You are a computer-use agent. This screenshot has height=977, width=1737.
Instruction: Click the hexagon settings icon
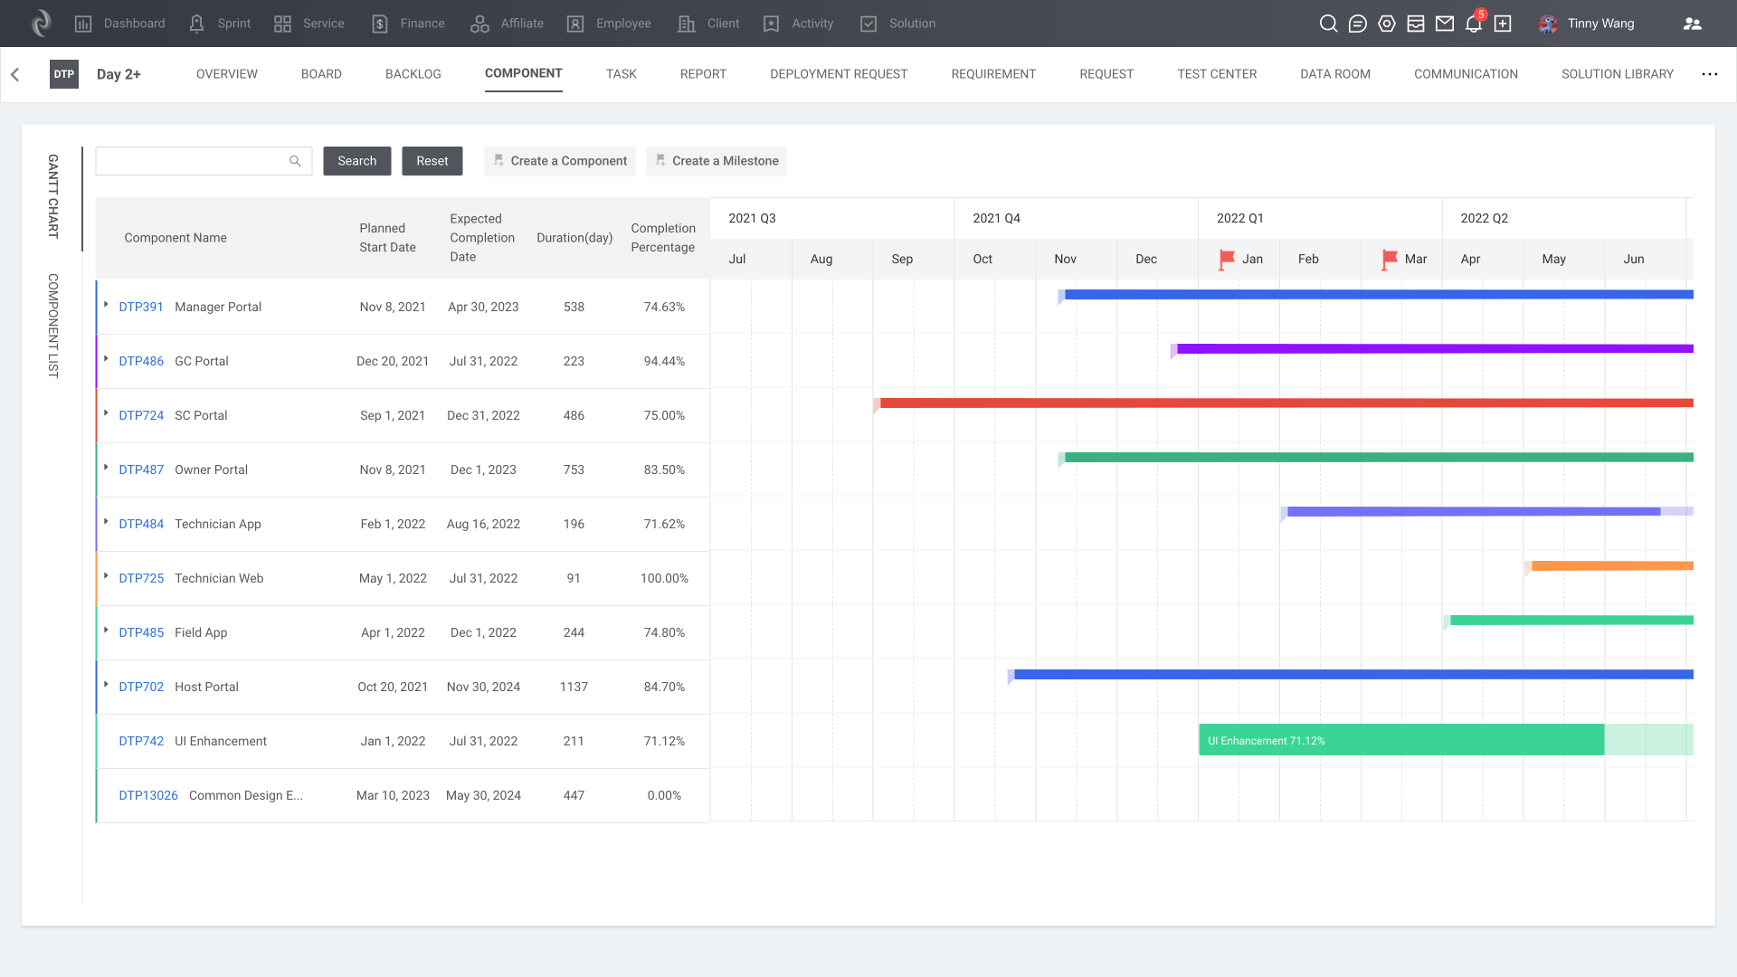tap(1387, 24)
